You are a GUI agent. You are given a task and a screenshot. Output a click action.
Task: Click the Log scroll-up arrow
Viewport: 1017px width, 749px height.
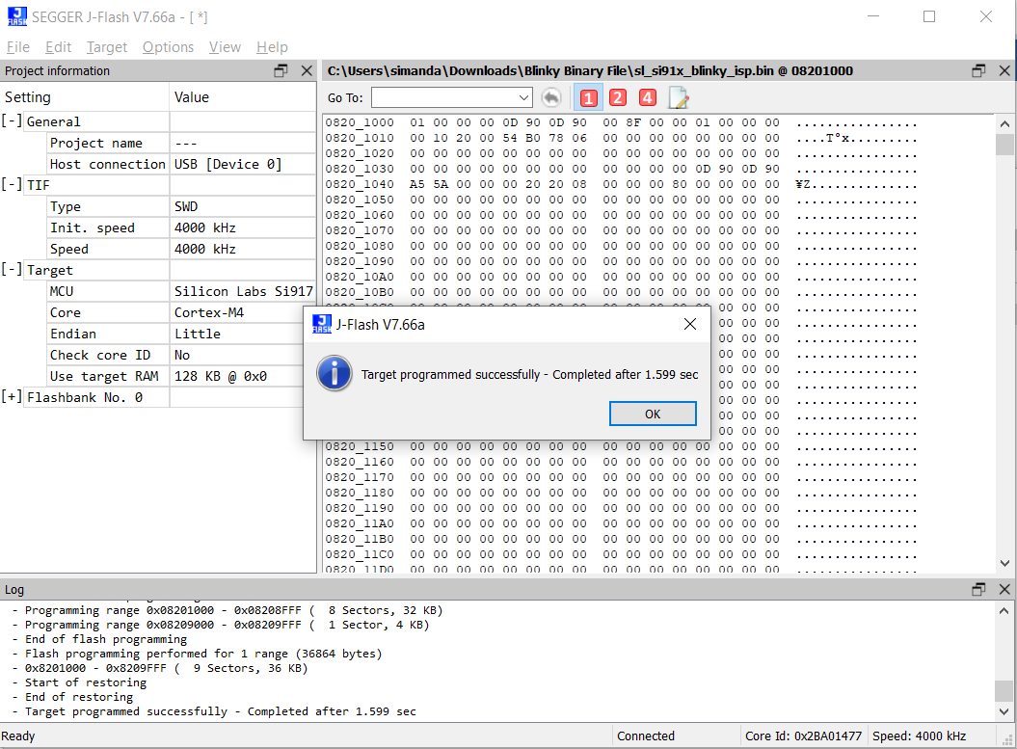click(1004, 610)
